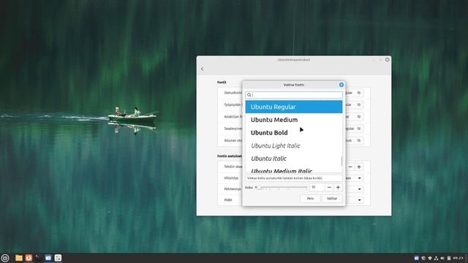Open the volume control tray icon
The width and height of the screenshot is (468, 263).
[x=442, y=258]
